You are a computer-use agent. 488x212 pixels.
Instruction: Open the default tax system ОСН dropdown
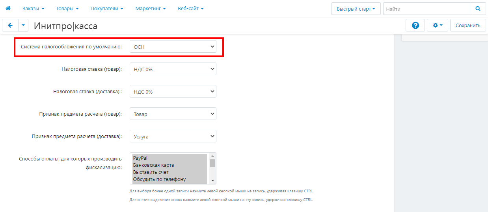pyautogui.click(x=173, y=47)
